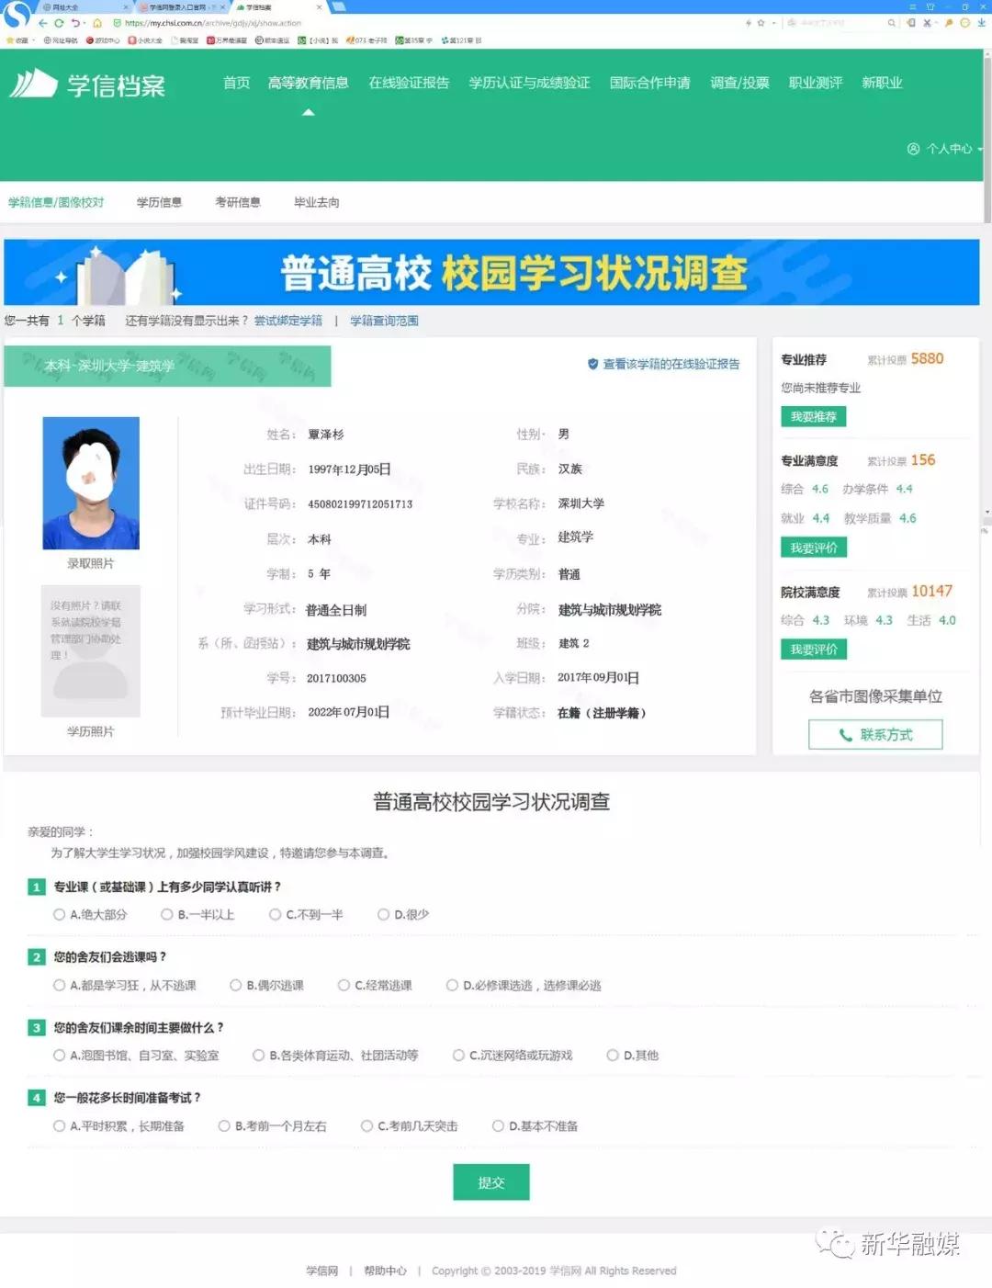Select radio option A.绝大部分 for question 1
Screen dimensions: 992x1288
[x=59, y=914]
